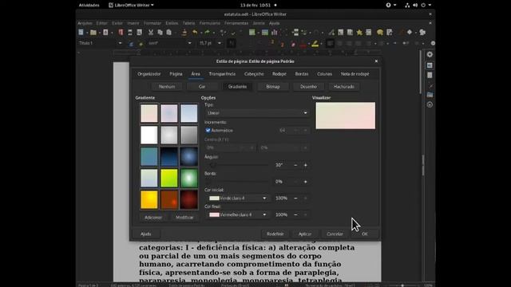Click the Insert comment bubble icon
The width and height of the screenshot is (511, 287).
[x=380, y=32]
